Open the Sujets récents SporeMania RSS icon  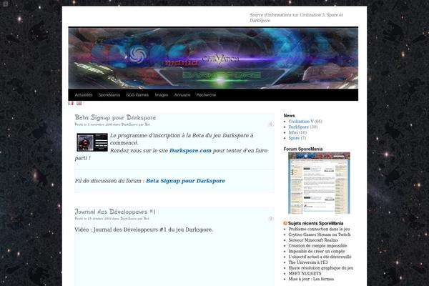coord(285,223)
